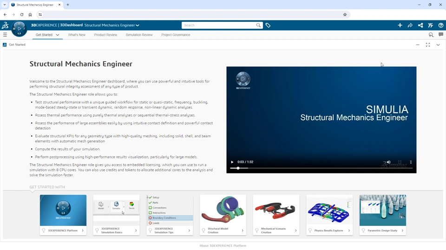This screenshot has width=446, height=250.
Task: Click the Parametric Design Study bottles thumbnail
Action: point(383,210)
